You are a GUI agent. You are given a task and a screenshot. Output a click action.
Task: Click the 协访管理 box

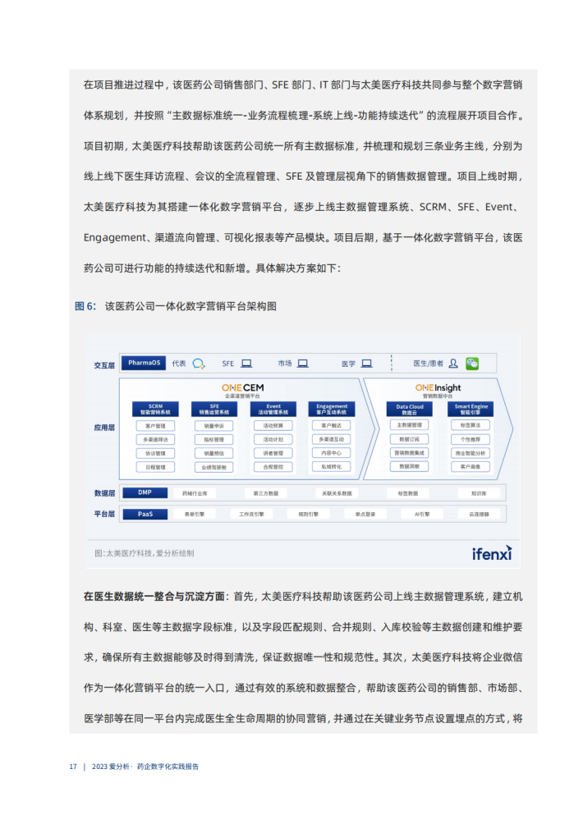coord(156,453)
